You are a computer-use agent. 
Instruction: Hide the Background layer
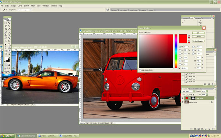click(x=183, y=102)
